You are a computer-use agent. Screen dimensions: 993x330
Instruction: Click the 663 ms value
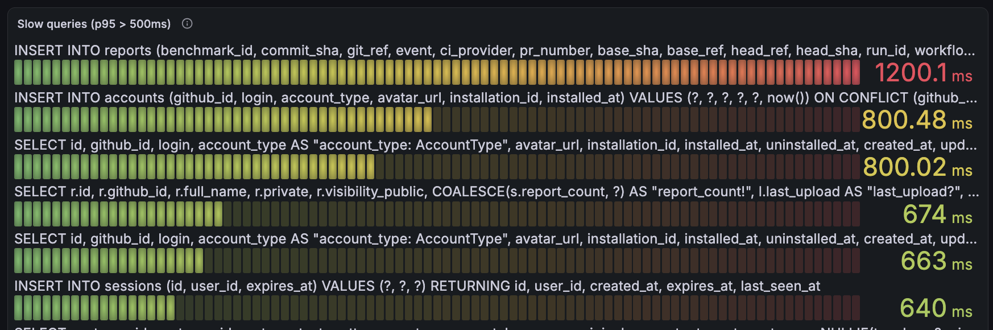(937, 261)
